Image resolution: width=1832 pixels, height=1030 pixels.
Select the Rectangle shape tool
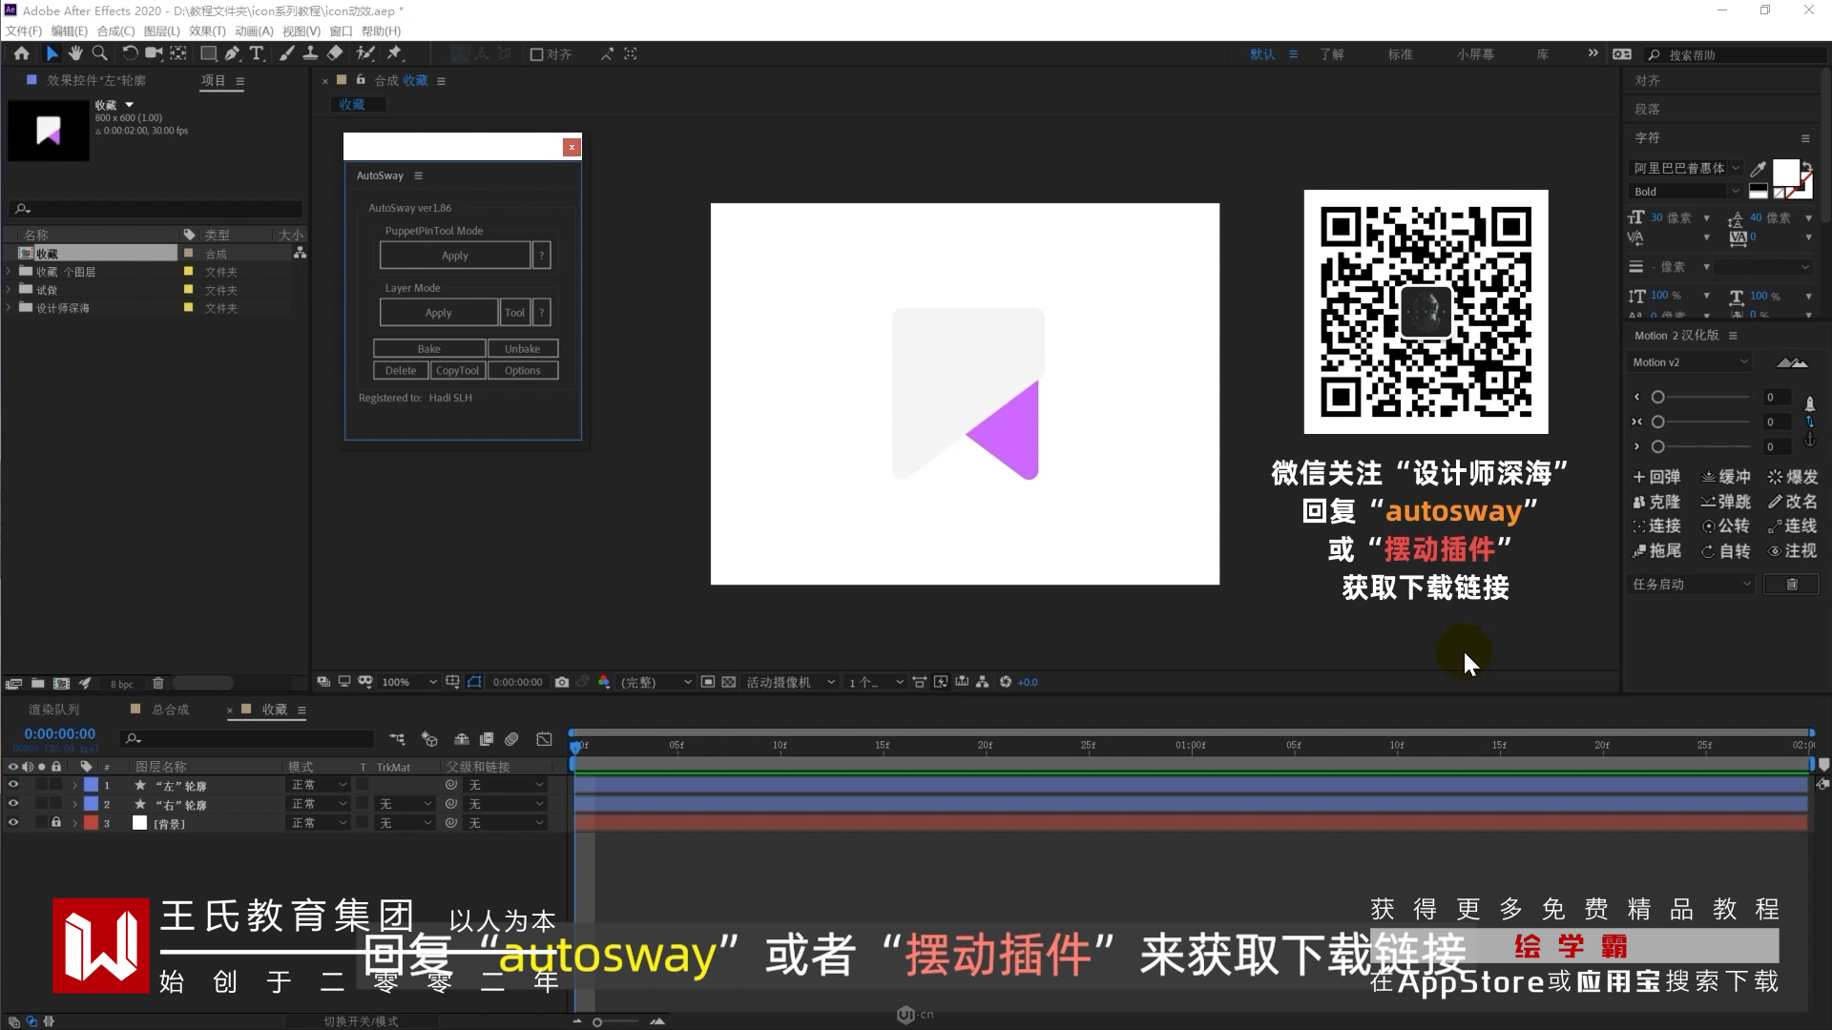207,54
